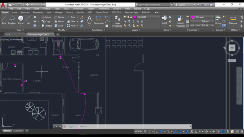244x137 pixels.
Task: Expand the Annotation panel
Action: pyautogui.click(x=98, y=30)
